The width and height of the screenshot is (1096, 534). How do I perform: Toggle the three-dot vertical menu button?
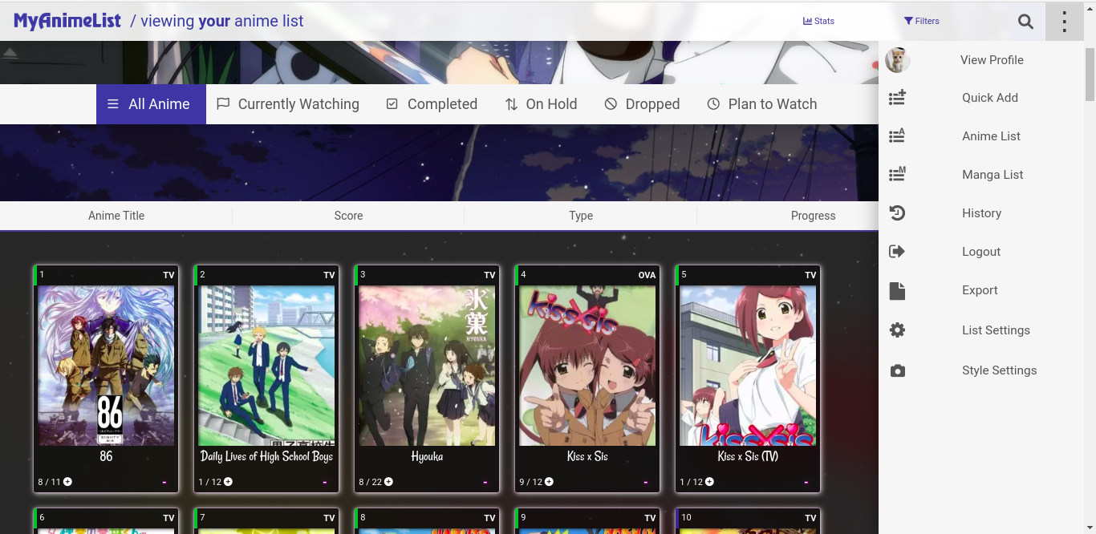[x=1065, y=22]
